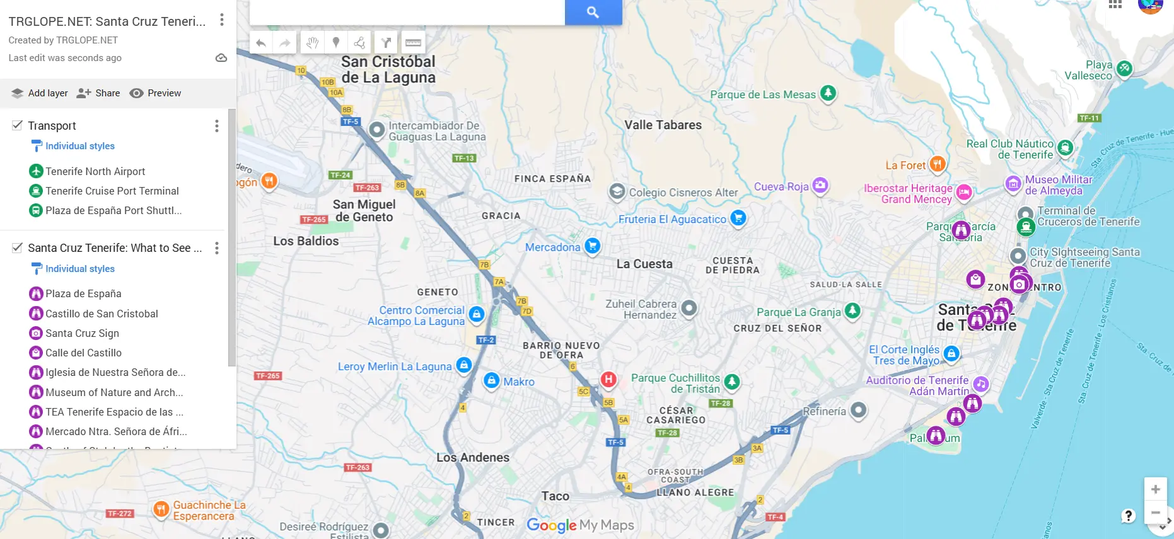The width and height of the screenshot is (1174, 539).
Task: Click Add layer
Action: [39, 93]
